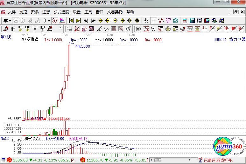This screenshot has height=164, width=246.
Task: Click the pink flag icon in toolbar
Action: click(62, 21)
